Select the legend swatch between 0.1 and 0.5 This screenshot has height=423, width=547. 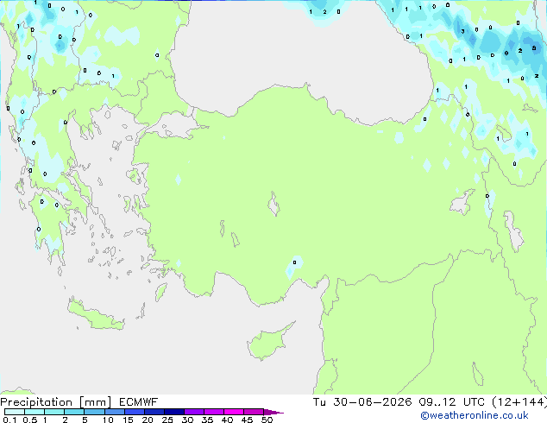(15, 412)
